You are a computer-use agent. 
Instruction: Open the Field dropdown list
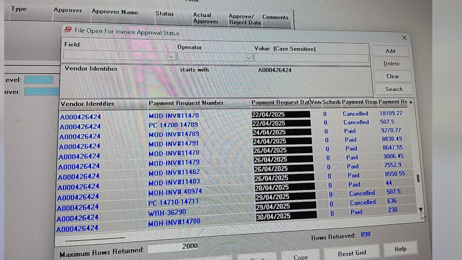tap(171, 57)
